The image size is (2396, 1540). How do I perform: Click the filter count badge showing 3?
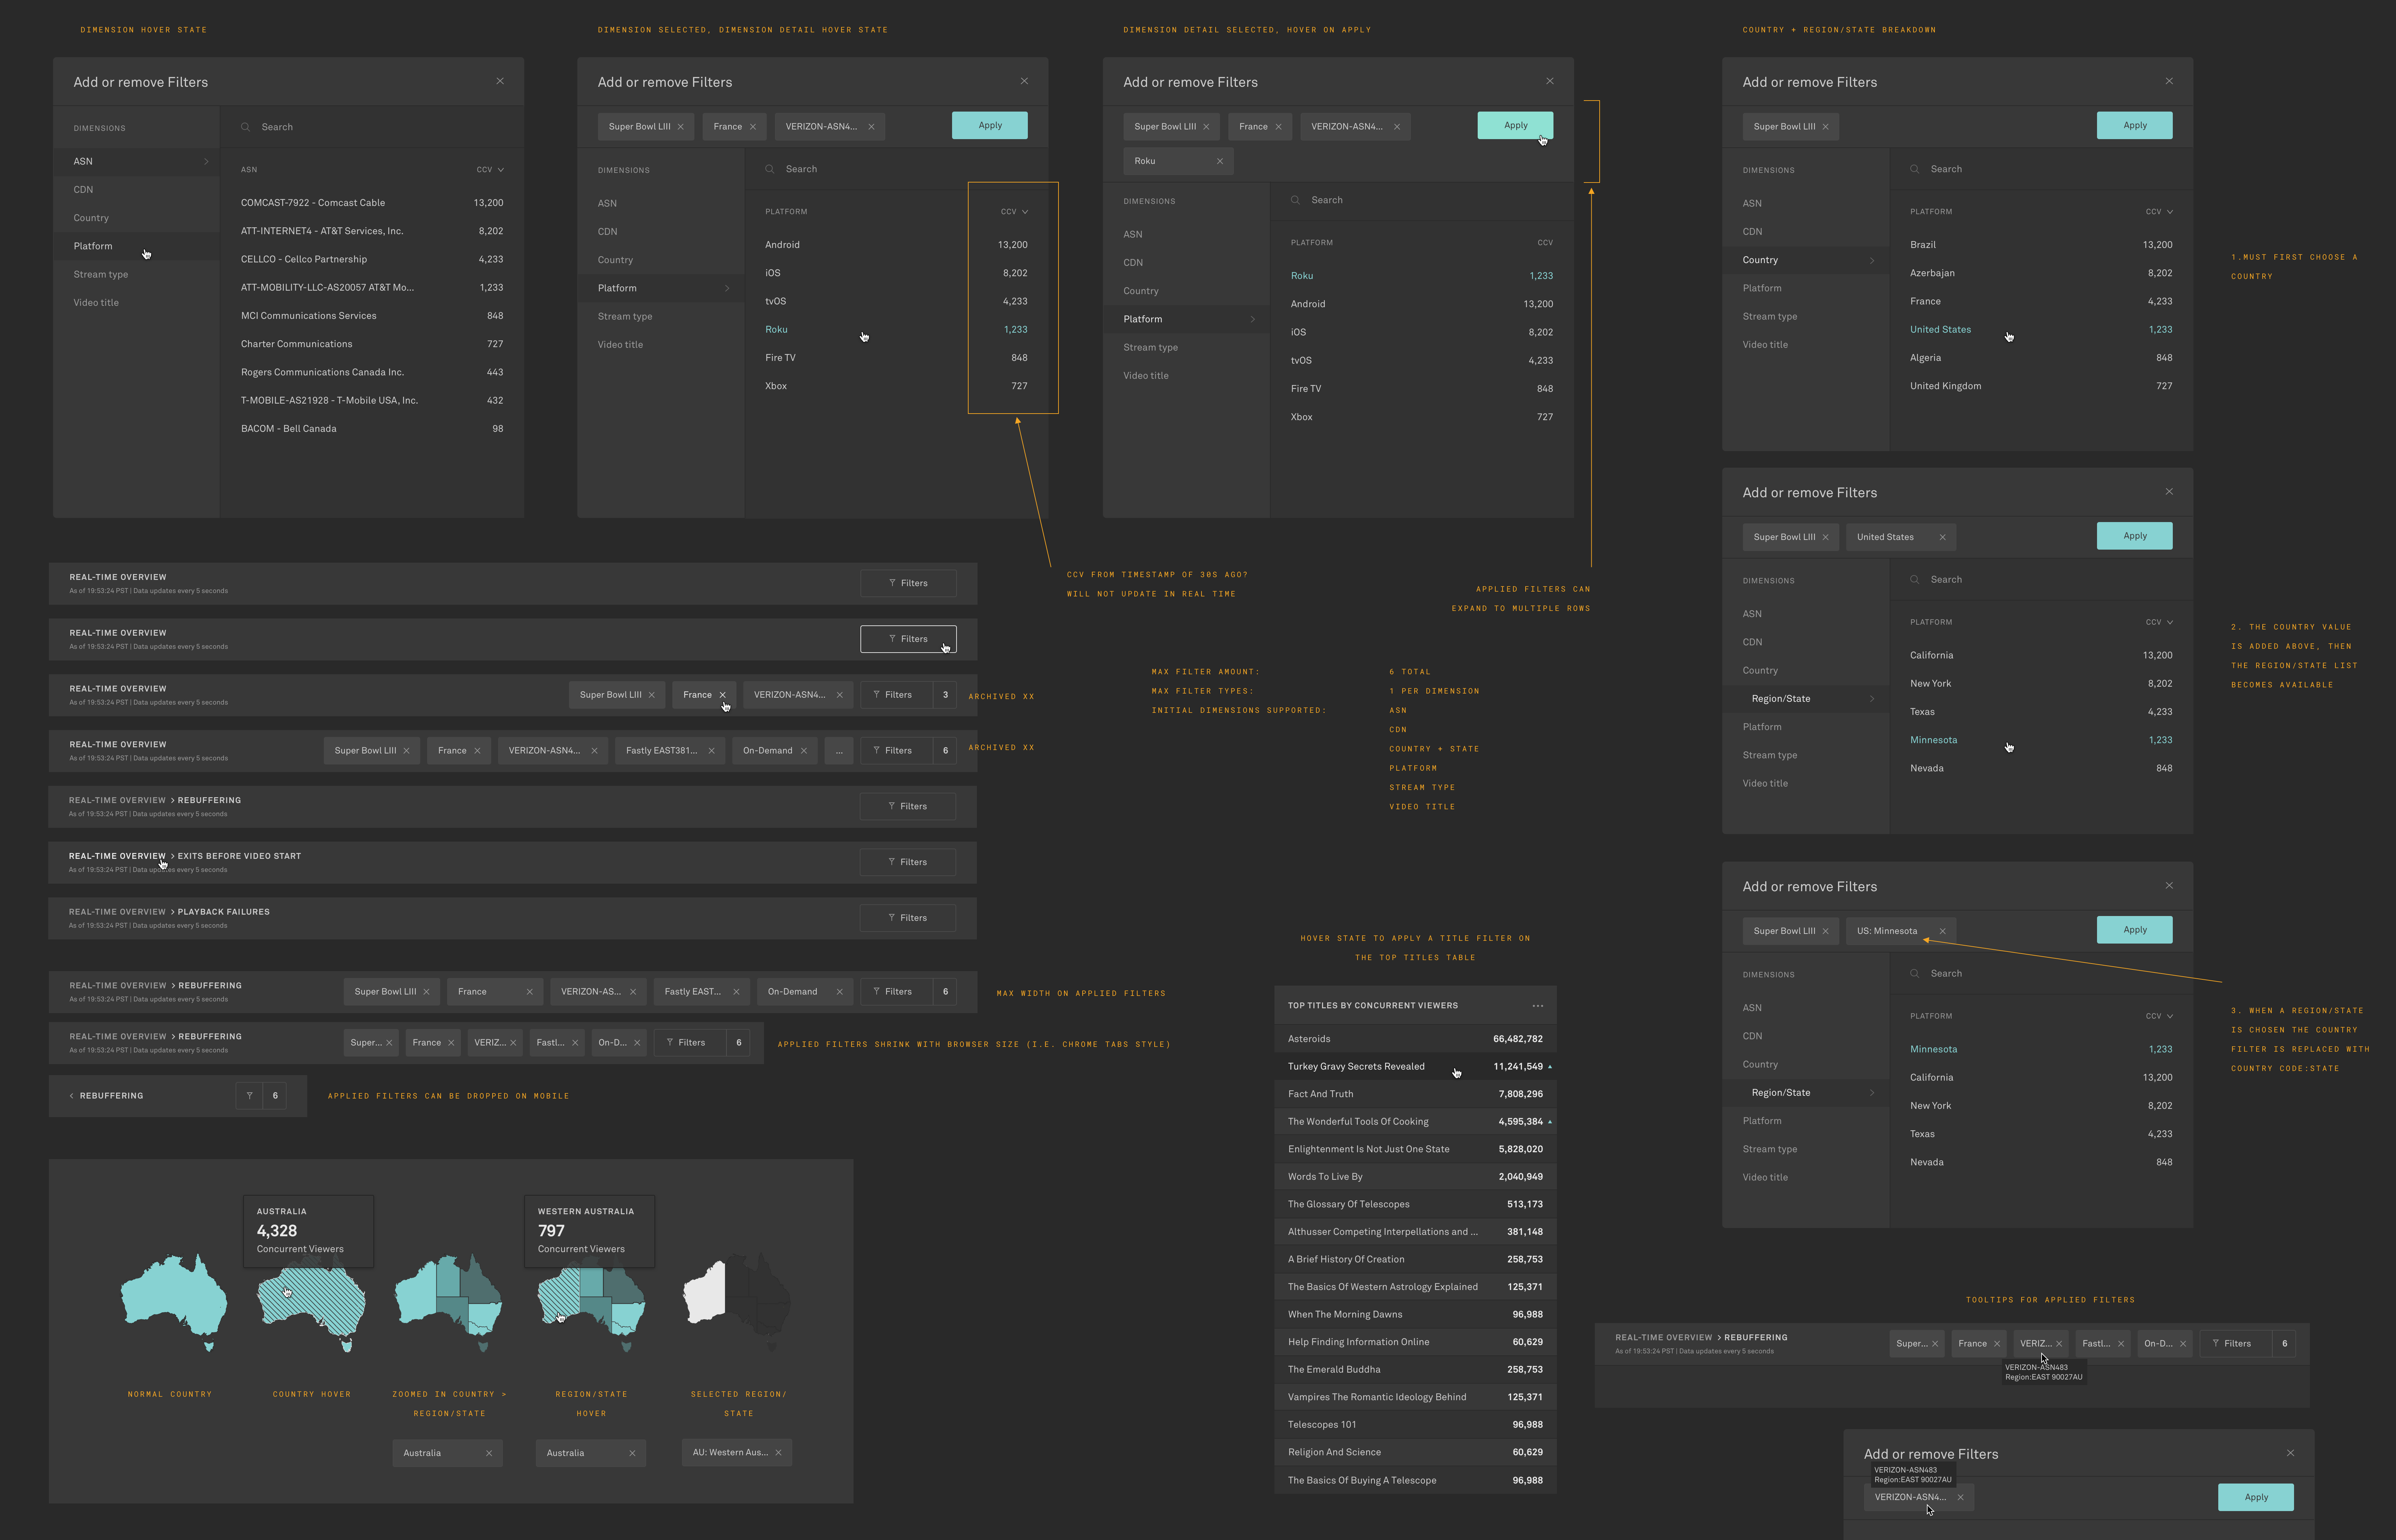945,695
